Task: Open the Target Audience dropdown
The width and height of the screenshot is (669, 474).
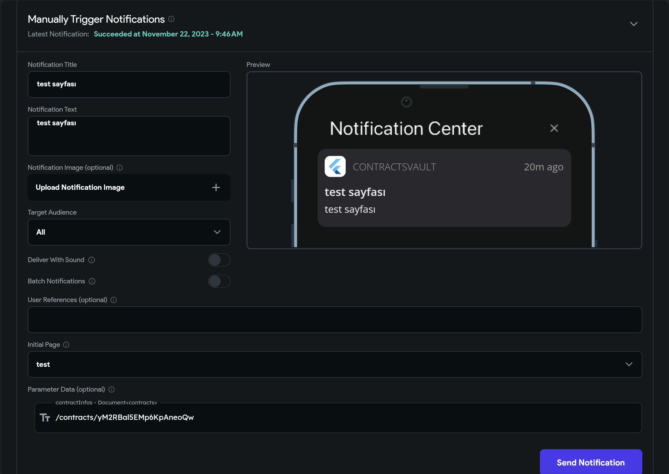Action: (x=129, y=232)
